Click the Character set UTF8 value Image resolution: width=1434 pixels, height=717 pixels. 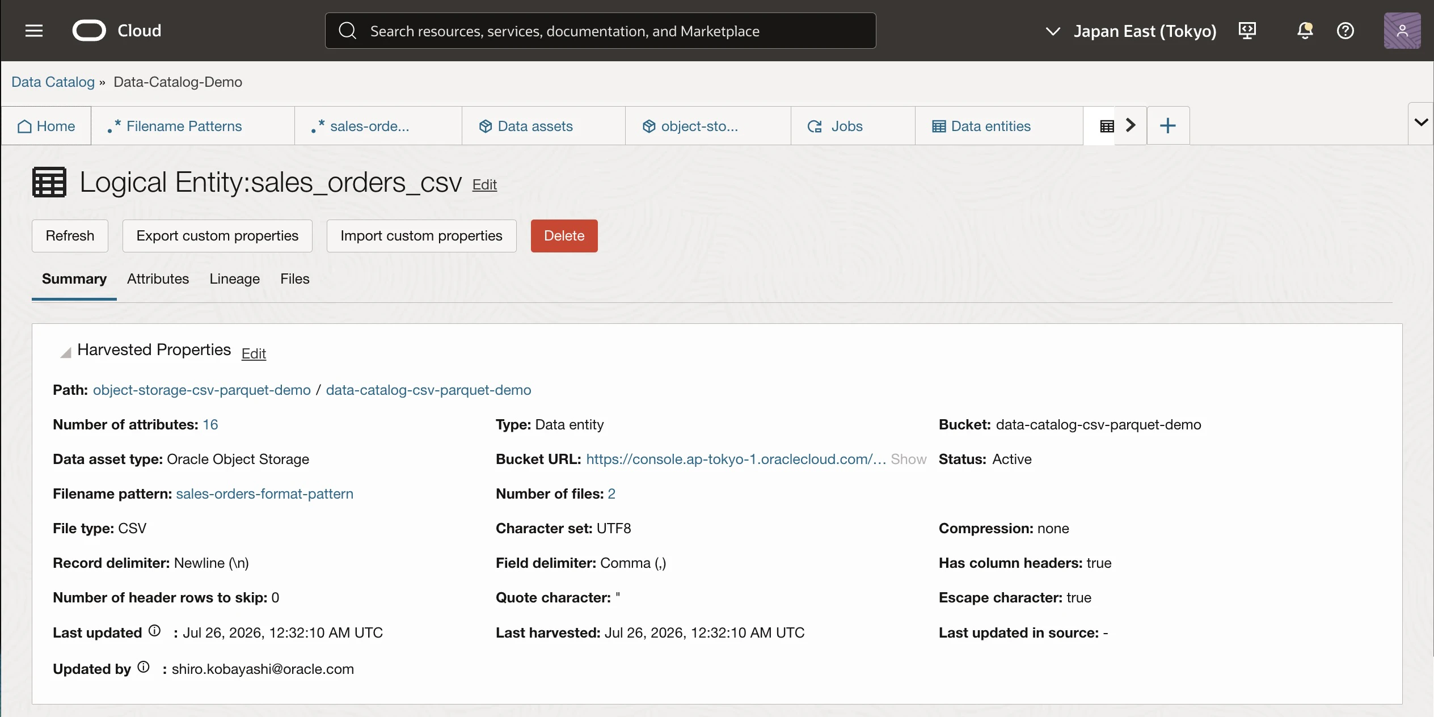pos(614,528)
